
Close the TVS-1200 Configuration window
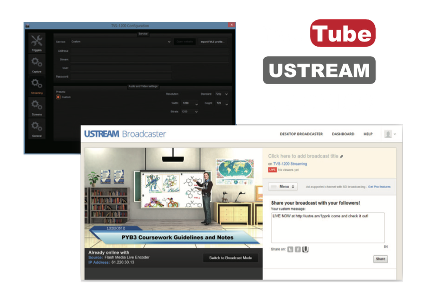(231, 25)
